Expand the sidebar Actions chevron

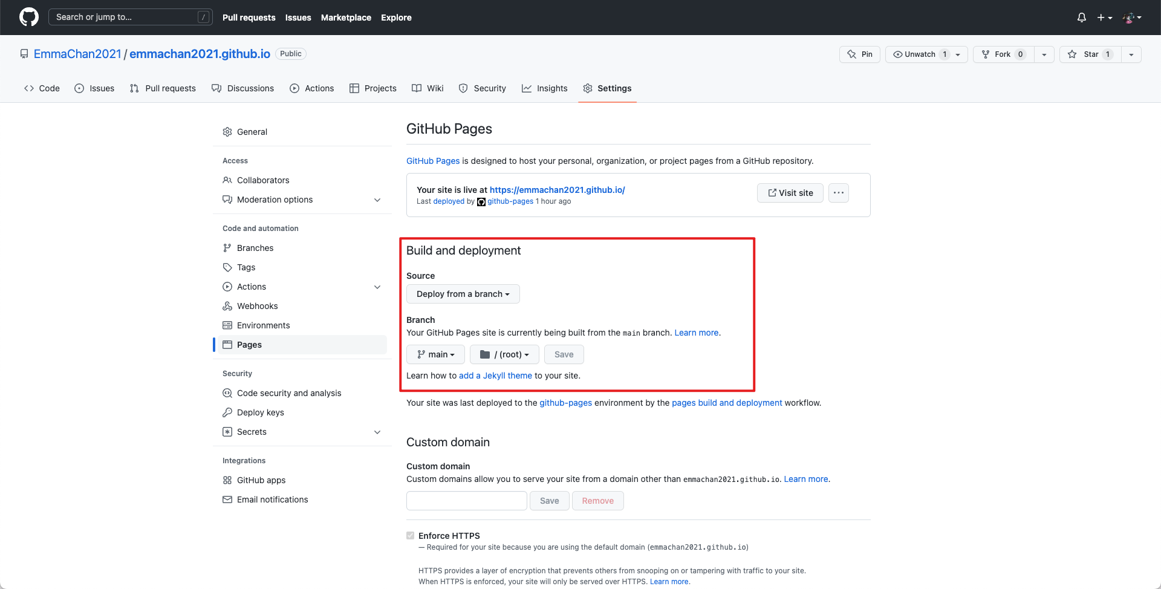pos(377,287)
